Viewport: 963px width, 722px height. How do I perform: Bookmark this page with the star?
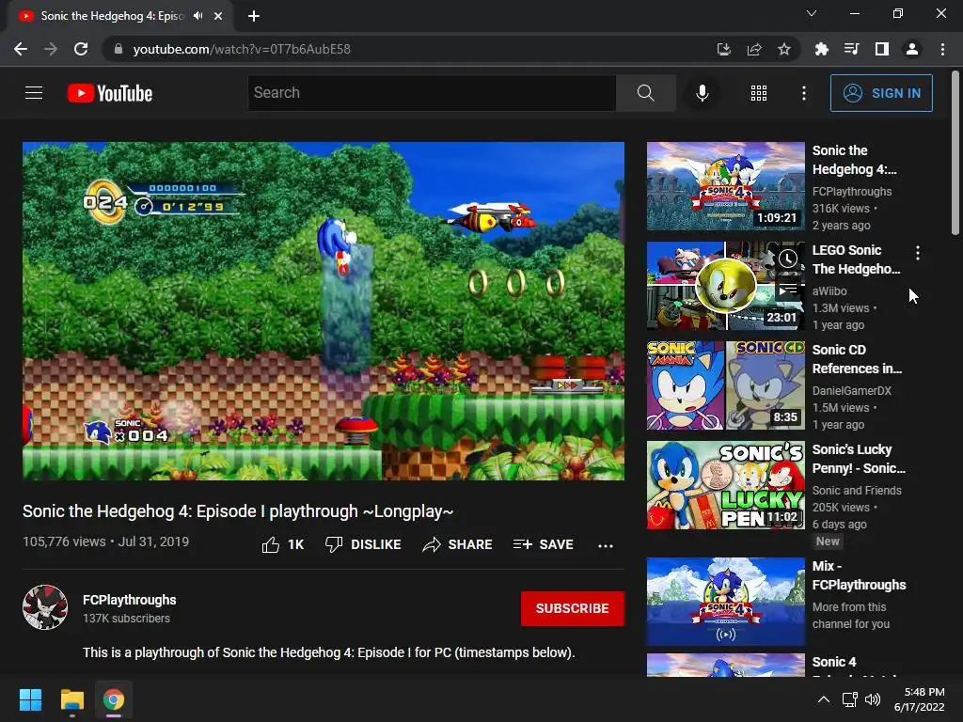[784, 49]
